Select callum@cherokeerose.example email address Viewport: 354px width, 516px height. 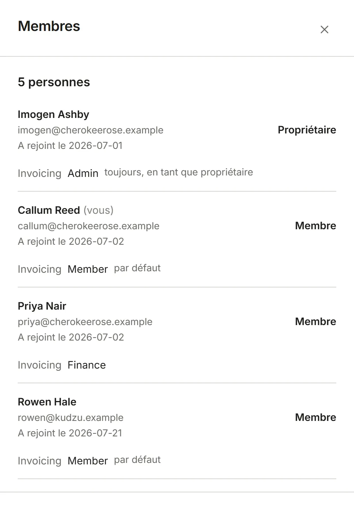pyautogui.click(x=88, y=226)
